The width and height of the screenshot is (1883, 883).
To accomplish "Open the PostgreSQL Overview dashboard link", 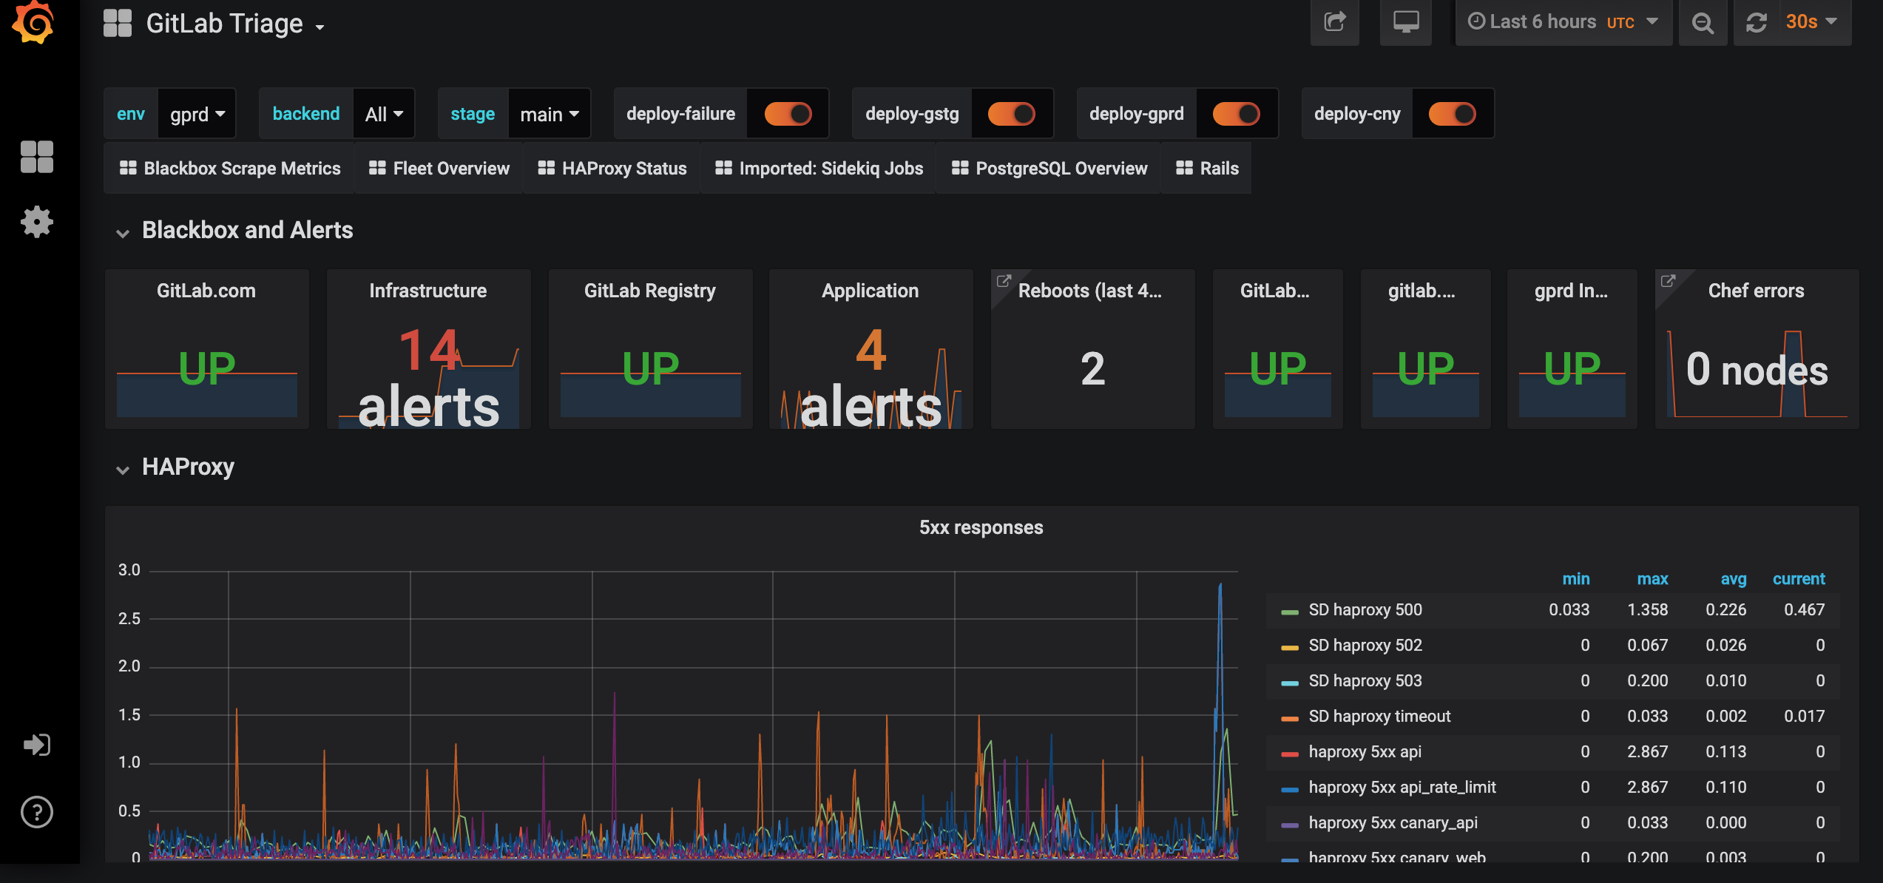I will click(1049, 169).
